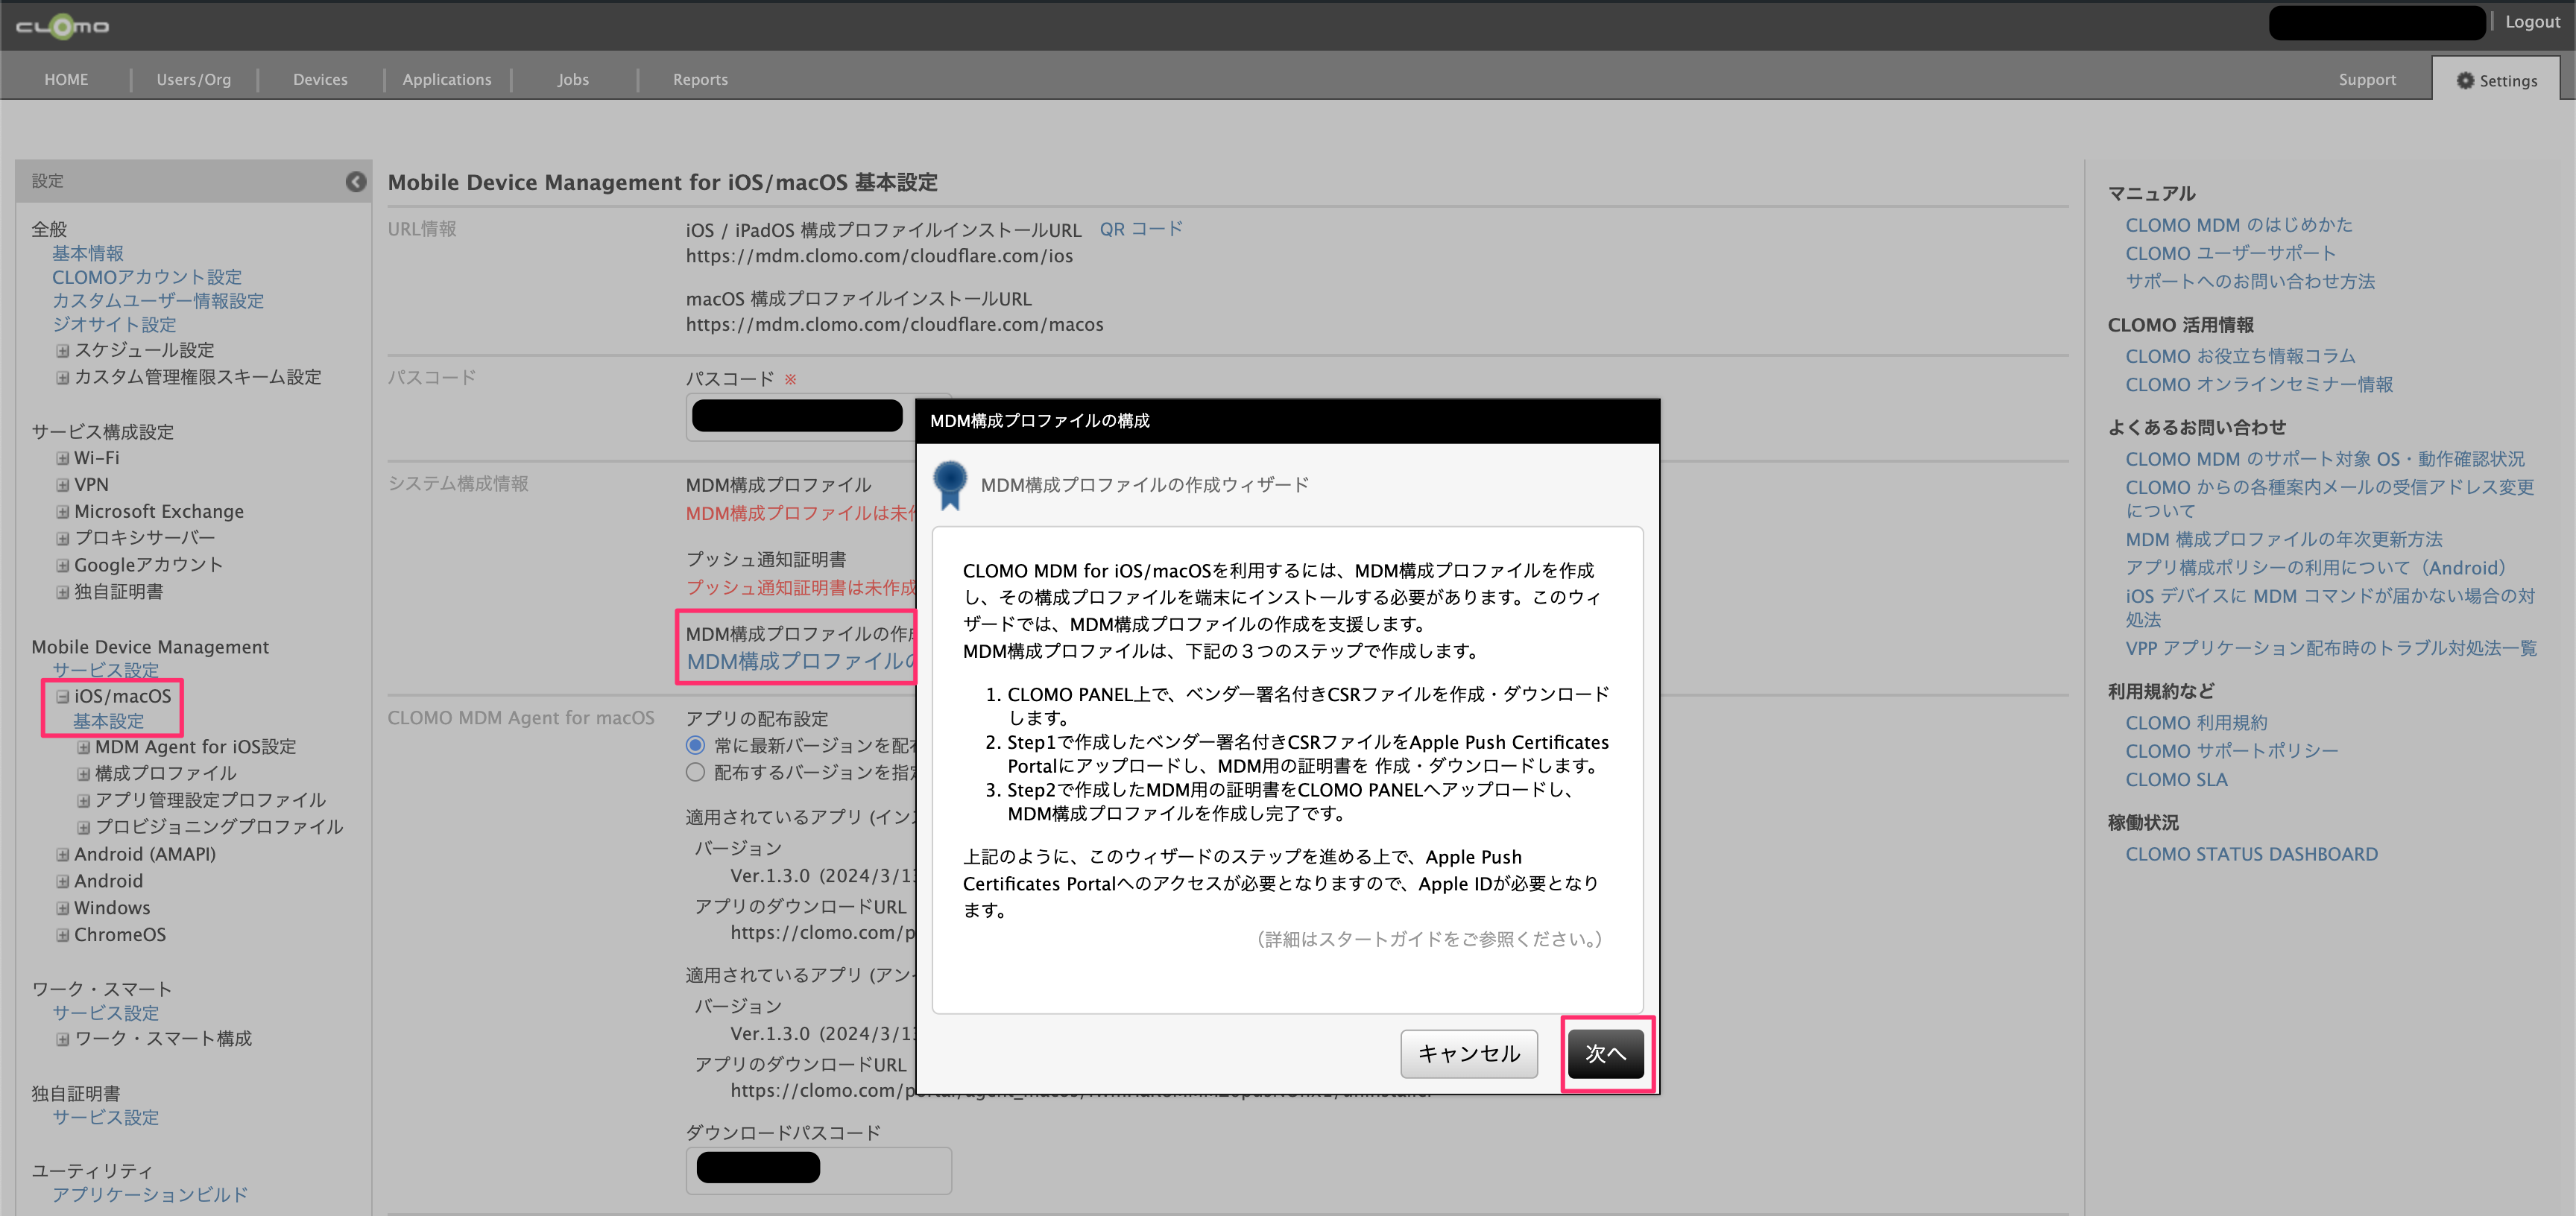Image resolution: width=2576 pixels, height=1216 pixels.
Task: Select 配布するバージョンを指定 radio option
Action: pos(695,772)
